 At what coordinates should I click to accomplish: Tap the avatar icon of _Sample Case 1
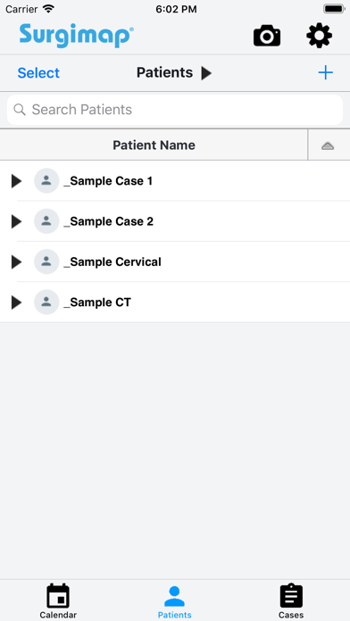46,180
